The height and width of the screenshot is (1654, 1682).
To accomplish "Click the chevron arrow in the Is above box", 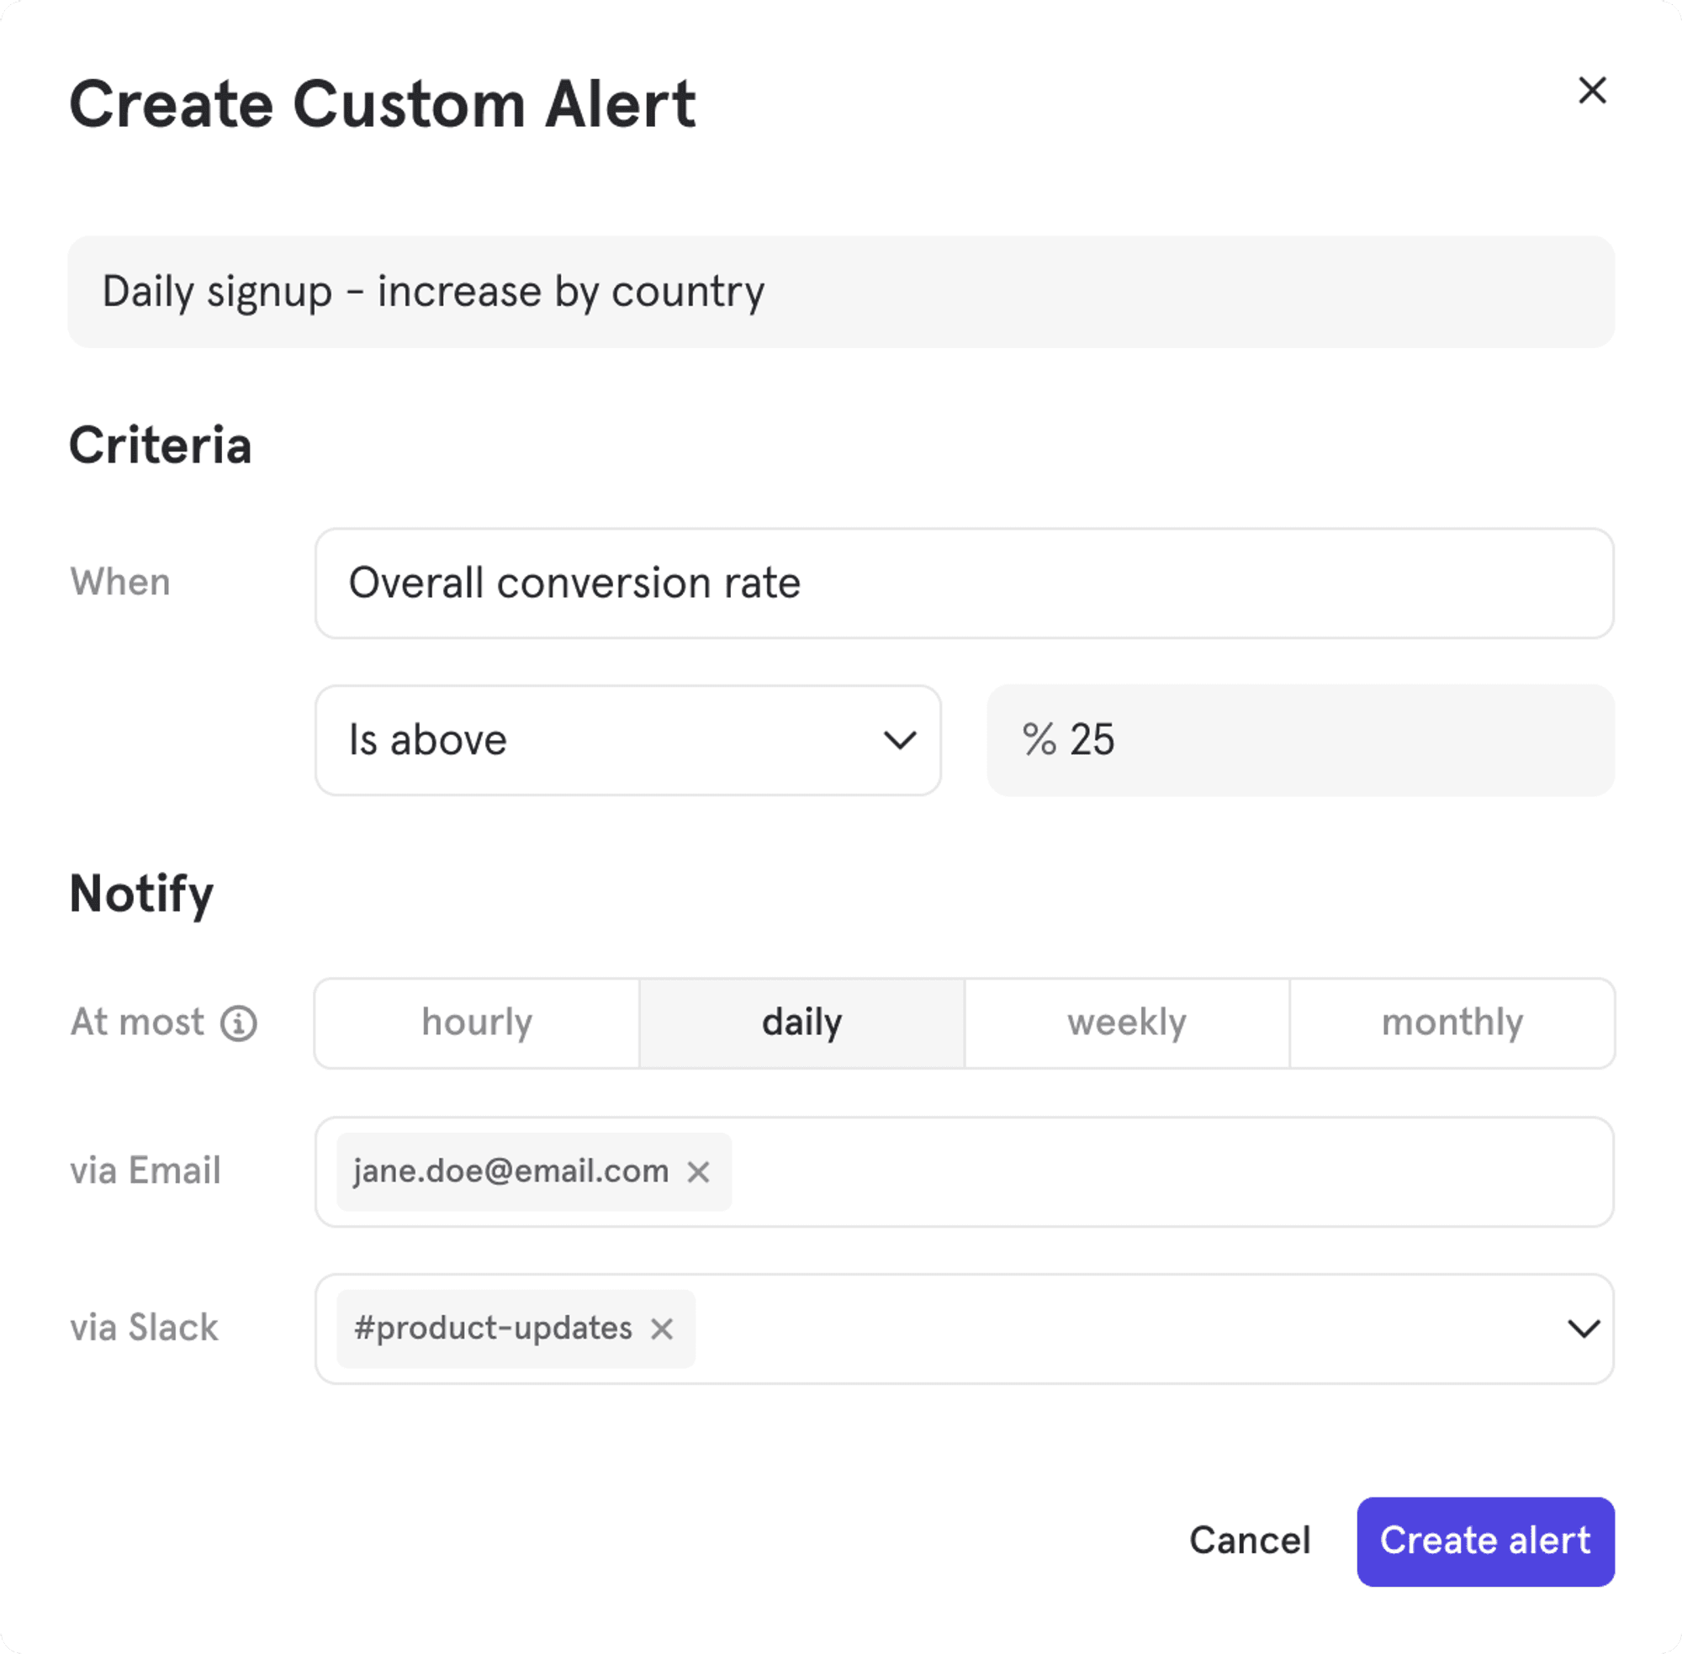I will click(899, 740).
